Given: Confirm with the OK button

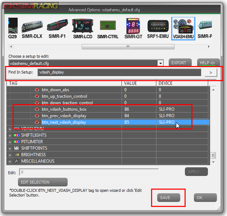Looking at the screenshot, I should [x=205, y=197].
